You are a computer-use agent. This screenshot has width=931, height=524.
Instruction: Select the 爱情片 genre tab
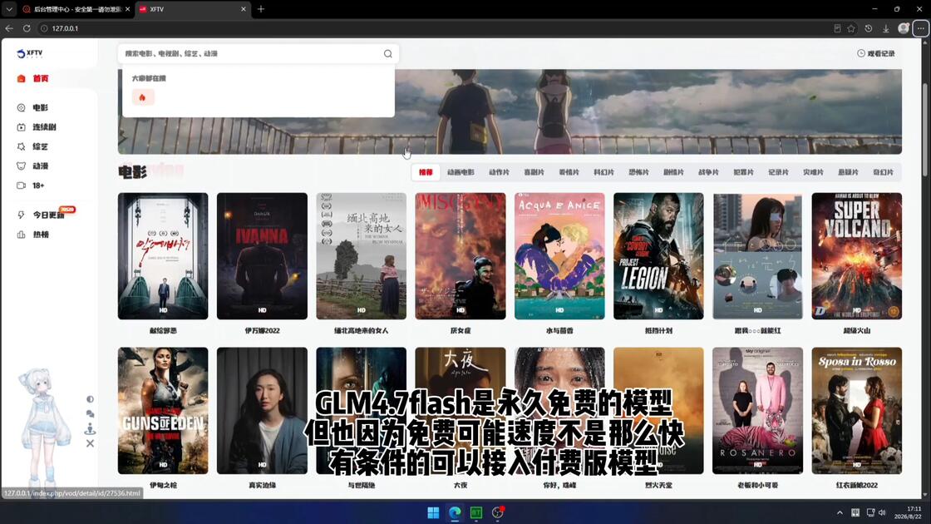569,172
